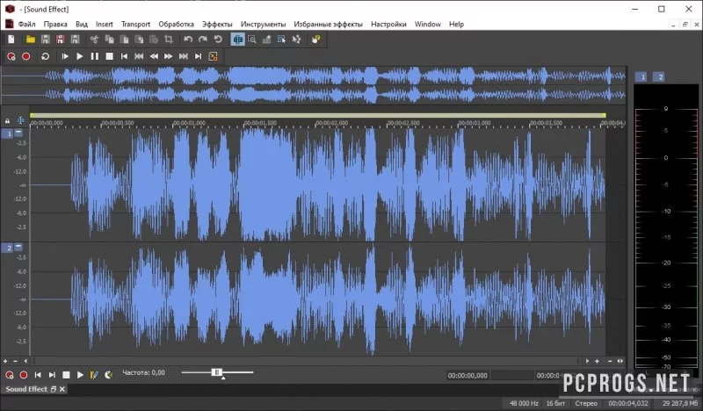Collapse channel 1 with its minus button

pos(18,133)
